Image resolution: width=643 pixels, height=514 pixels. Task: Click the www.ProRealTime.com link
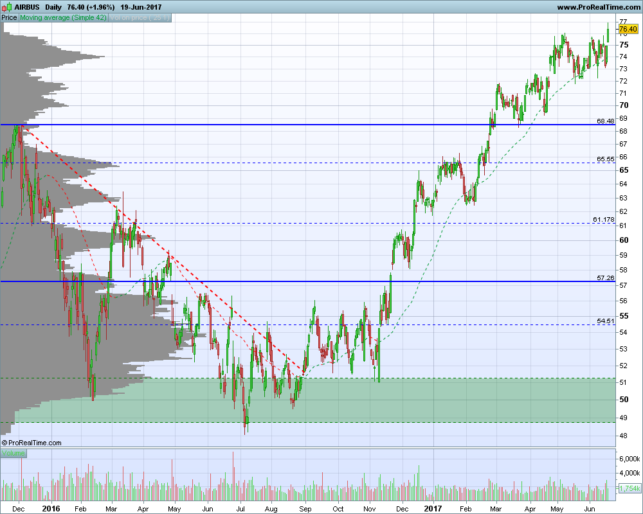(599, 7)
